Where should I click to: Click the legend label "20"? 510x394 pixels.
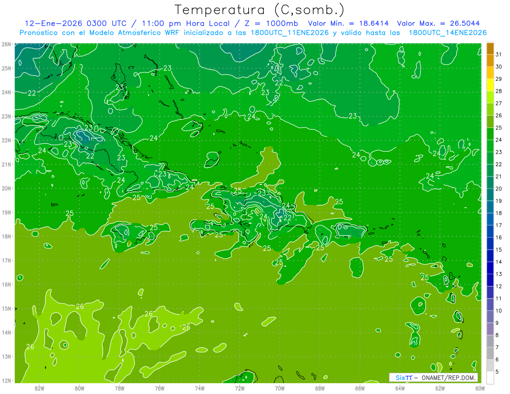tap(499, 189)
